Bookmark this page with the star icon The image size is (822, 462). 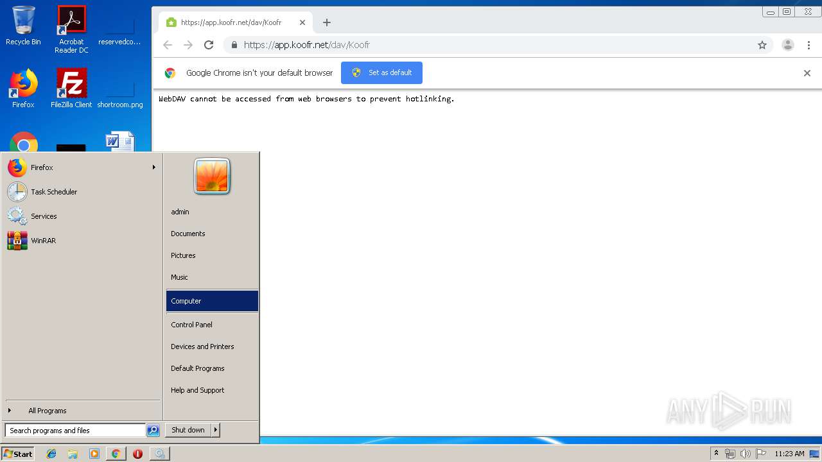762,45
